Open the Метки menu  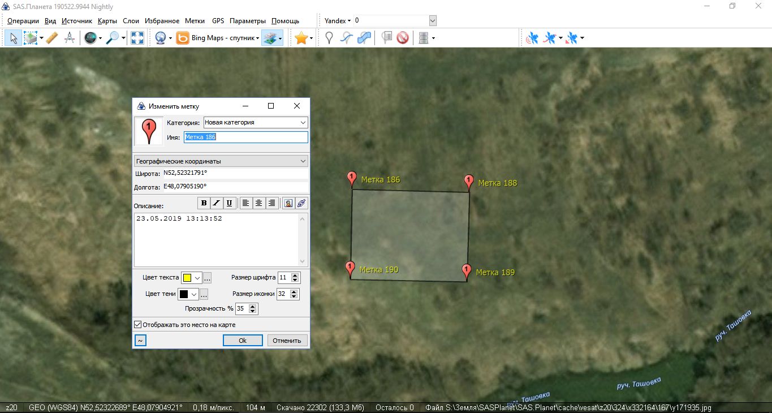click(195, 21)
